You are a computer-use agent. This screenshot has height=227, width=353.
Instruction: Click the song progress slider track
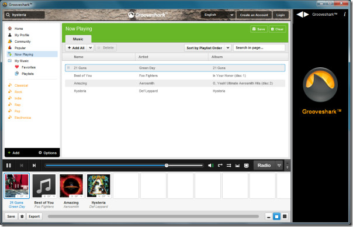pos(124,166)
